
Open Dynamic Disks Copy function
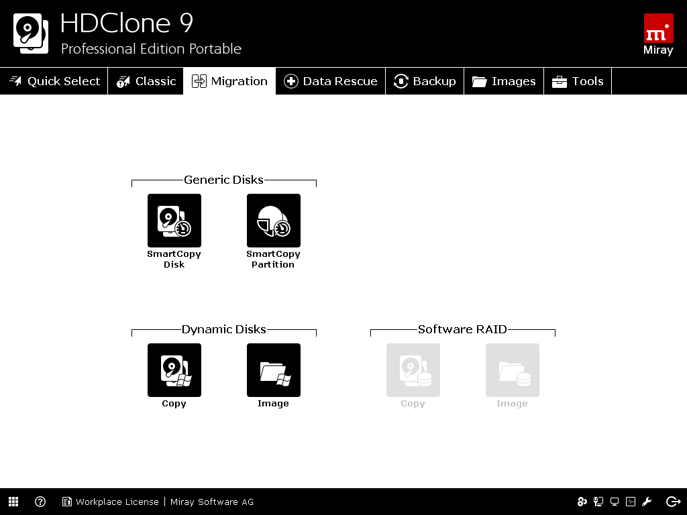tap(174, 370)
